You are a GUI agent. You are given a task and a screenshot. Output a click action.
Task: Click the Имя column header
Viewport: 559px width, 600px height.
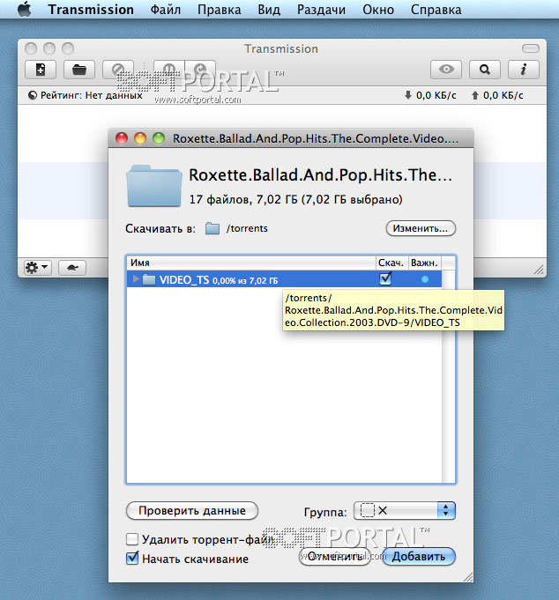pyautogui.click(x=250, y=263)
